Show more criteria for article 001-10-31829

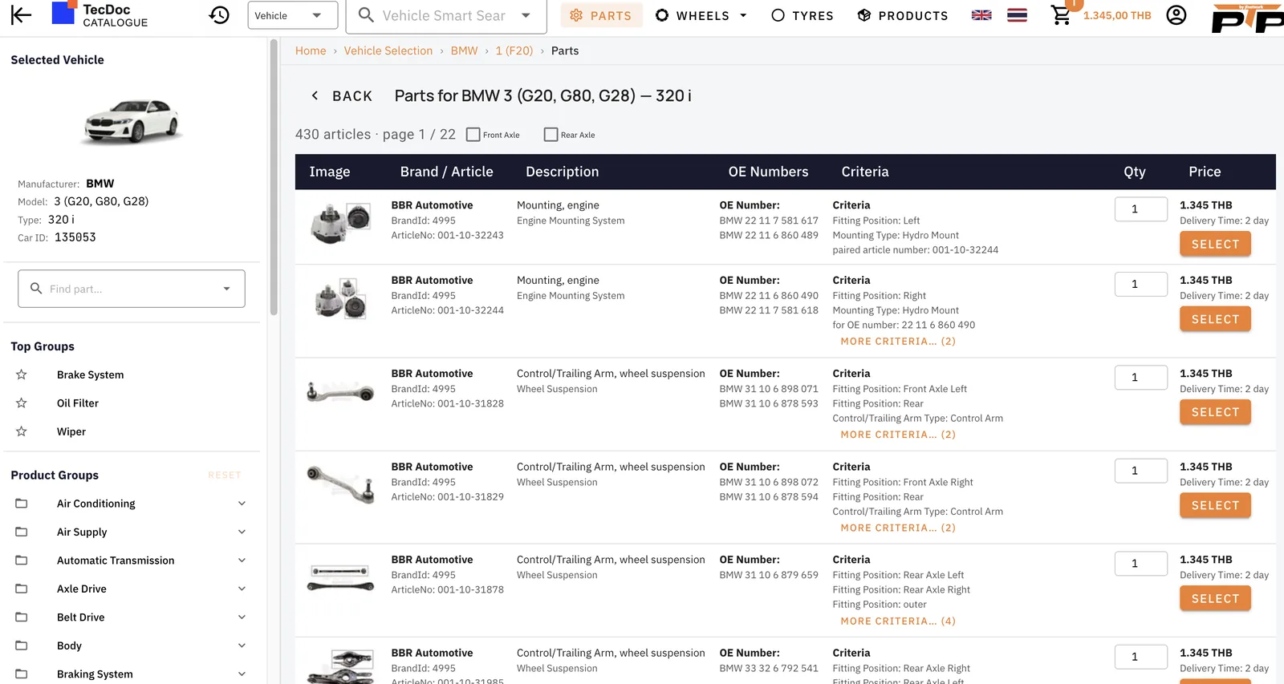(898, 527)
